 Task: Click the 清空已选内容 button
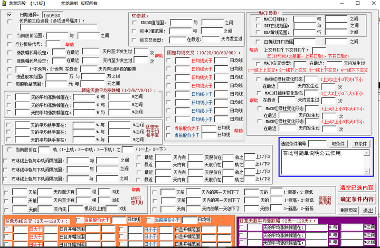[x=356, y=187]
